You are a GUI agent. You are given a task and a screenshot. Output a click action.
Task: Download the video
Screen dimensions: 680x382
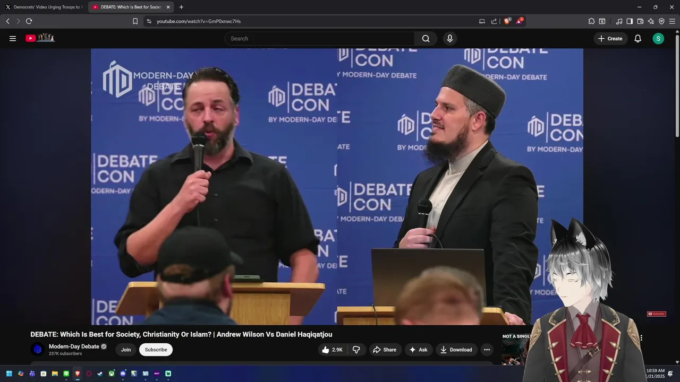click(x=456, y=350)
